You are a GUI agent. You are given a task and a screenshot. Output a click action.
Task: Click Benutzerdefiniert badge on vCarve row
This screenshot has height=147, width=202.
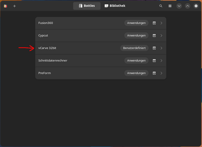(134, 48)
